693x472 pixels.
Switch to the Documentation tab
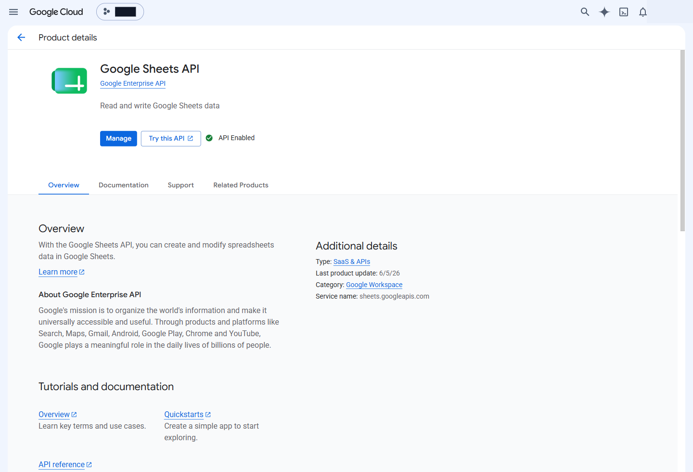[124, 185]
